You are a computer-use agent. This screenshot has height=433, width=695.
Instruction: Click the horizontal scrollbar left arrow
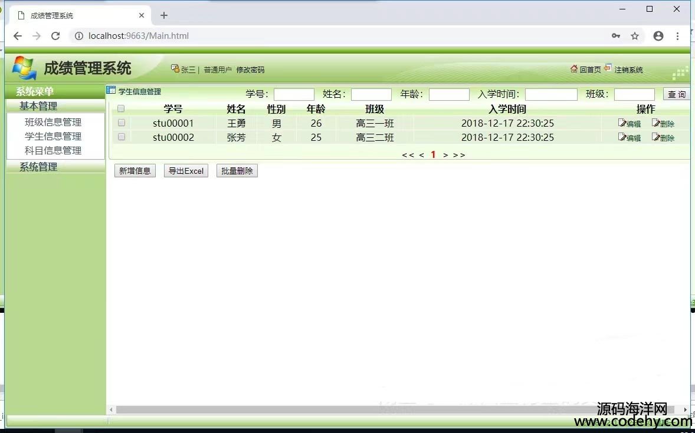[x=111, y=409]
